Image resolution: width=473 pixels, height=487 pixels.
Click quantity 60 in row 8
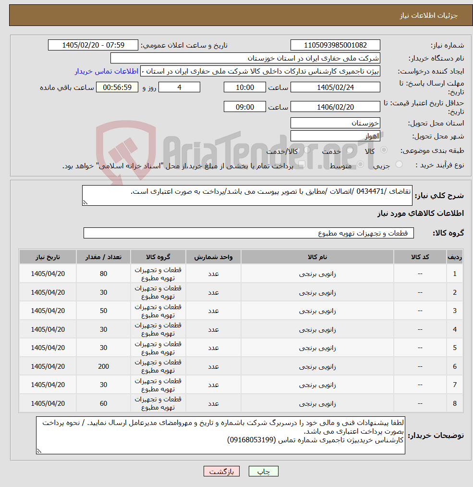point(103,403)
